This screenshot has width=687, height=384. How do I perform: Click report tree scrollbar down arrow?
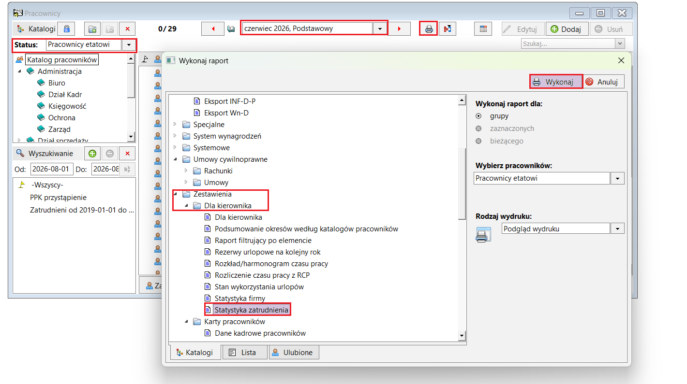(x=462, y=336)
